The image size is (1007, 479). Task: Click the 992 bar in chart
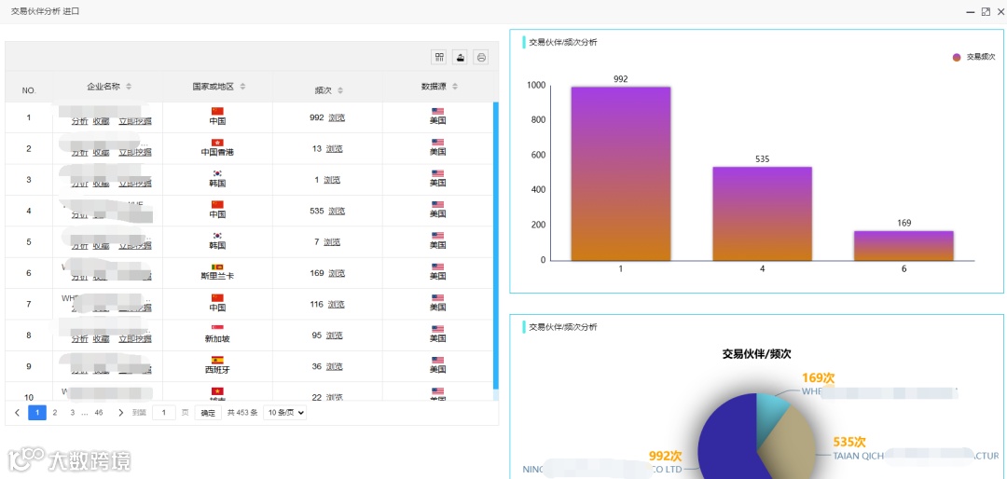pyautogui.click(x=621, y=173)
